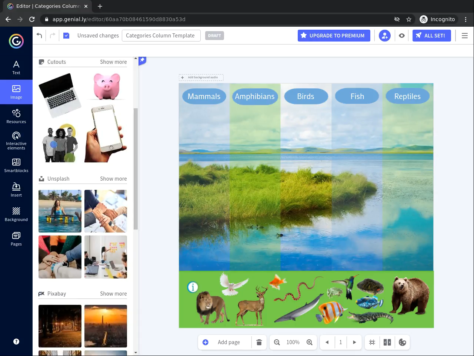474x356 pixels.
Task: Select the deer image
Action: pos(253,306)
